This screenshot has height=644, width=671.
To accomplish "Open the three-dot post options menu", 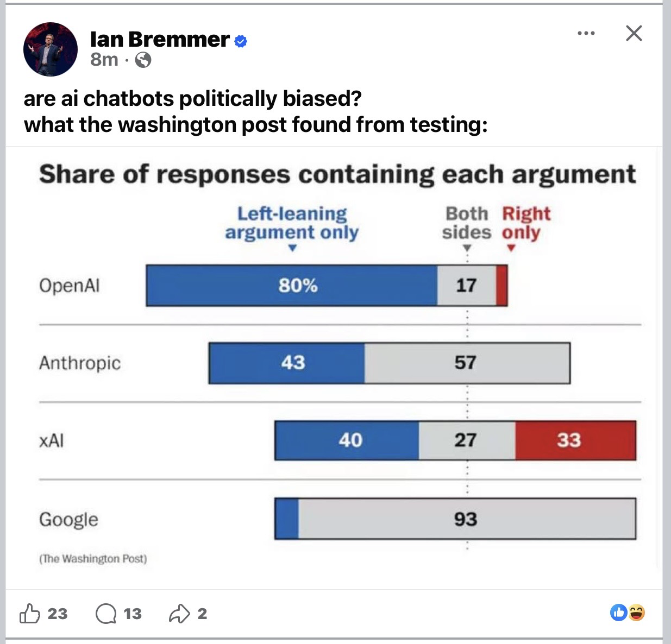I will 586,34.
